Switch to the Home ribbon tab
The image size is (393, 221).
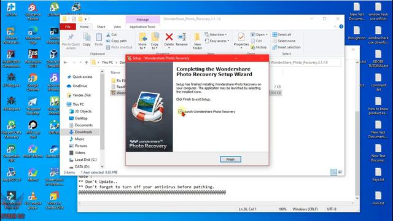click(84, 27)
